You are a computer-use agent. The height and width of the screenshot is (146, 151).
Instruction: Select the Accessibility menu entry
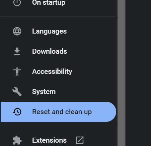coord(52,71)
